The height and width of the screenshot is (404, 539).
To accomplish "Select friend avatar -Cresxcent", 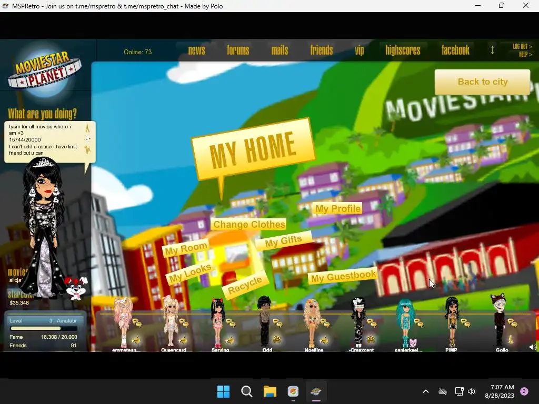I will coord(358,322).
